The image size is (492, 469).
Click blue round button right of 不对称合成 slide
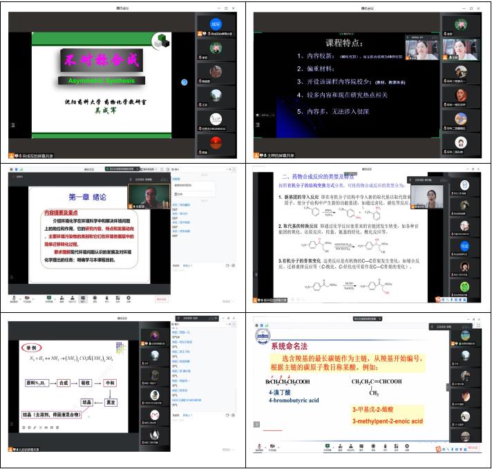tap(184, 82)
